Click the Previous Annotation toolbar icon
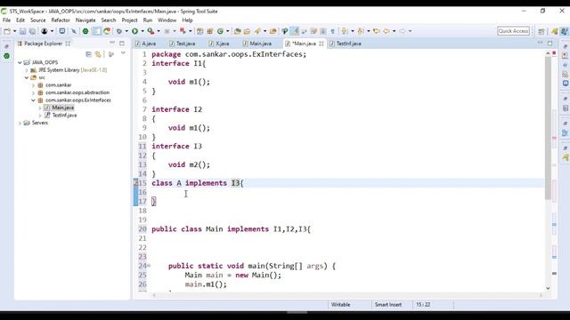Viewport: 570px width, 320px height. coord(361,31)
